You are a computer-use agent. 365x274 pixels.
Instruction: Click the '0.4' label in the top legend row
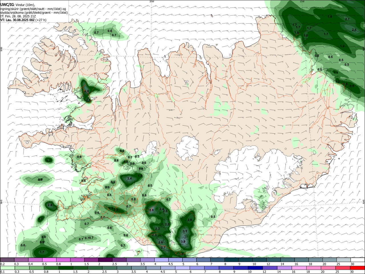(x=30, y=264)
